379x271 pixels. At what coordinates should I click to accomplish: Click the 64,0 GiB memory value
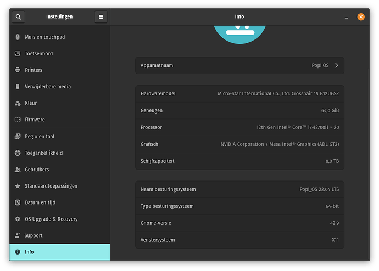[x=330, y=110]
